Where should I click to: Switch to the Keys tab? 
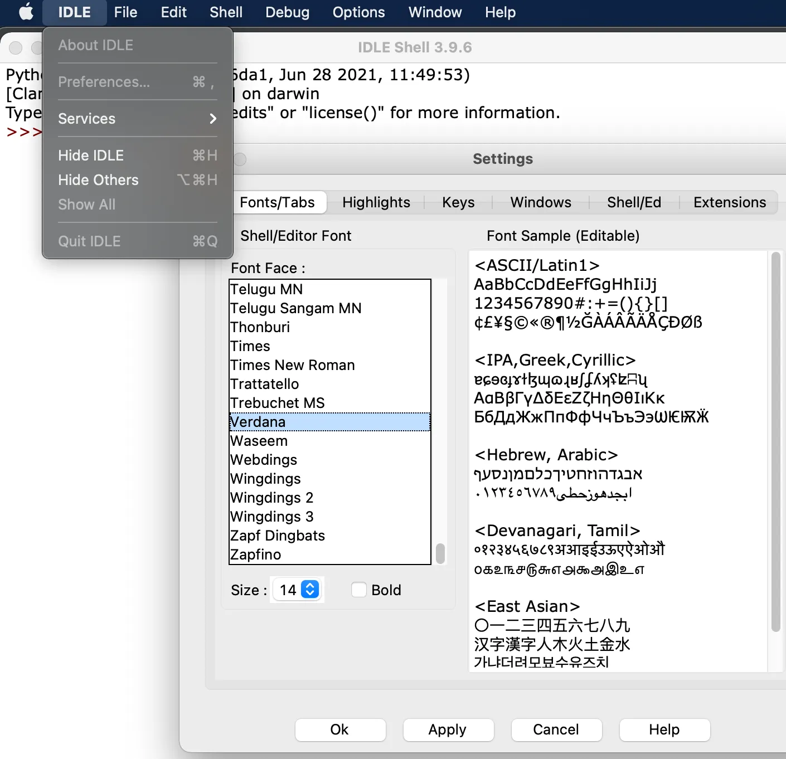[x=458, y=202]
